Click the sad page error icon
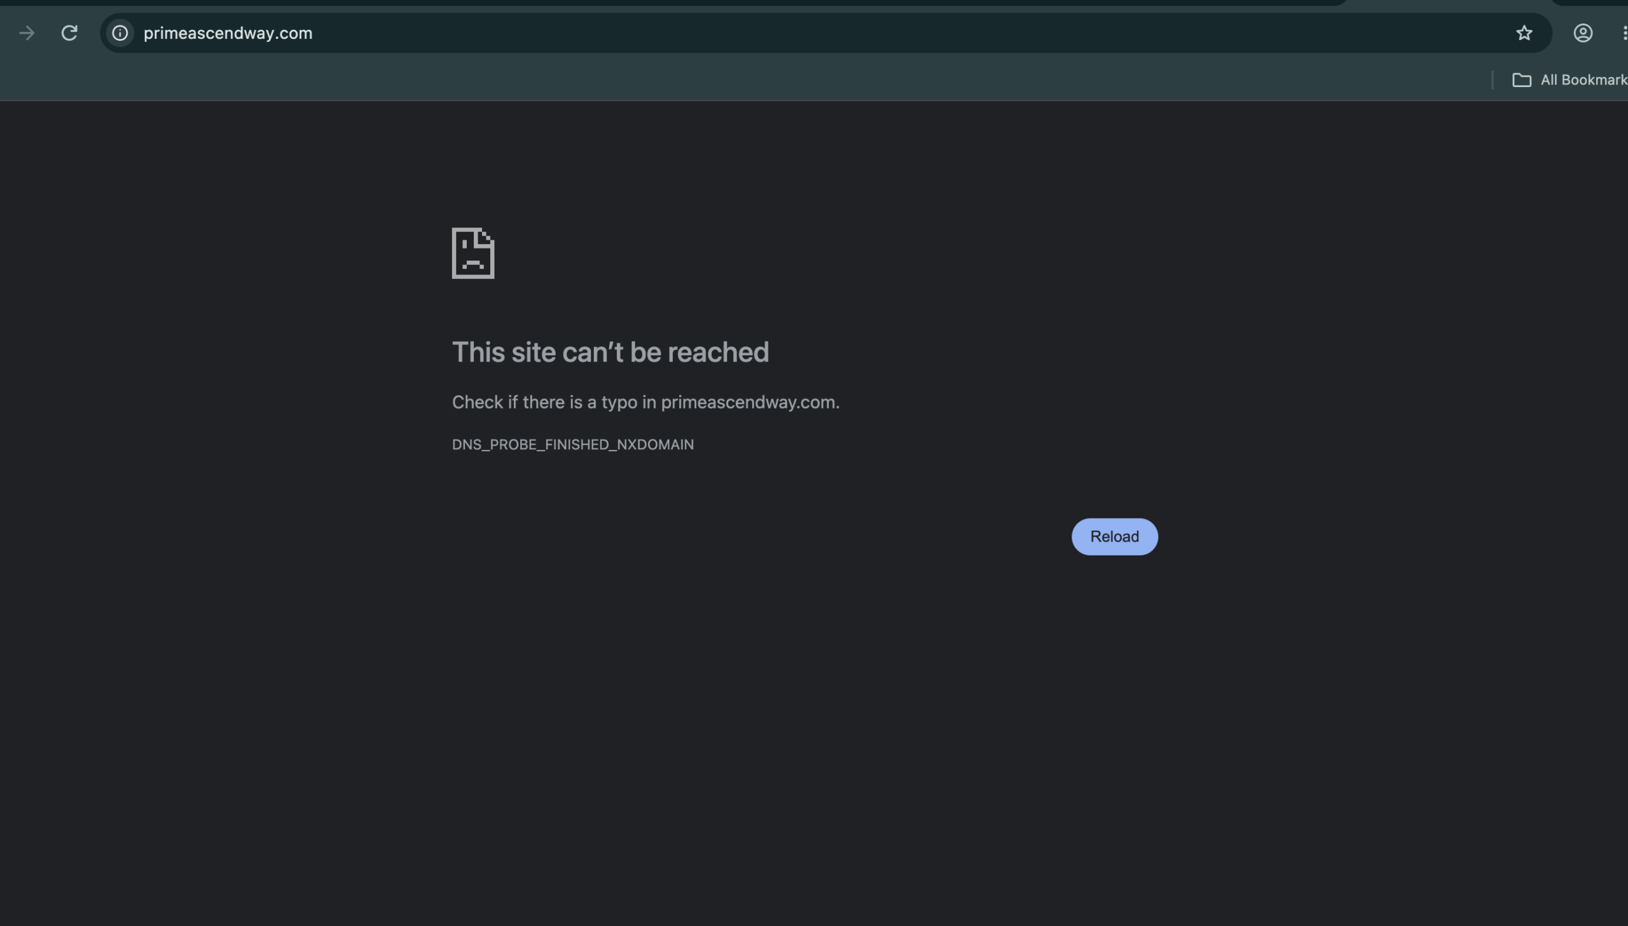 click(x=473, y=253)
